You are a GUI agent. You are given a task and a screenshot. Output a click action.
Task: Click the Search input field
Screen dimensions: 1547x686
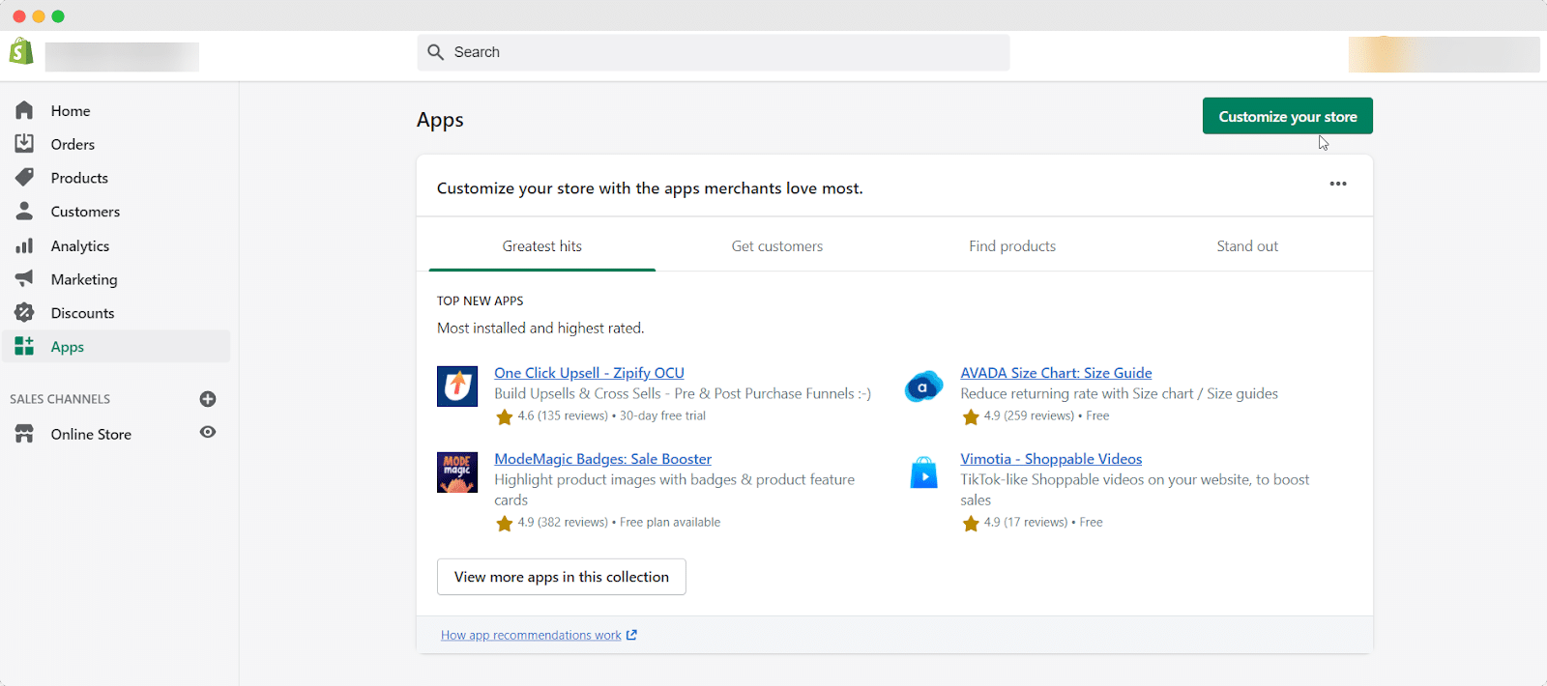point(714,52)
